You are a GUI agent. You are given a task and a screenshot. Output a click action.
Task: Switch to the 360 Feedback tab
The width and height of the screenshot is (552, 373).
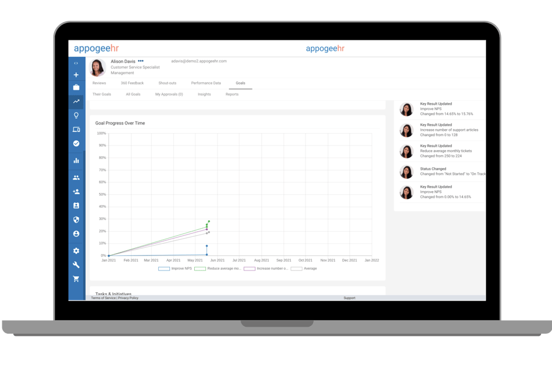132,83
